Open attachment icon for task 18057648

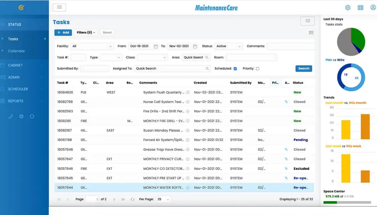[286, 149]
